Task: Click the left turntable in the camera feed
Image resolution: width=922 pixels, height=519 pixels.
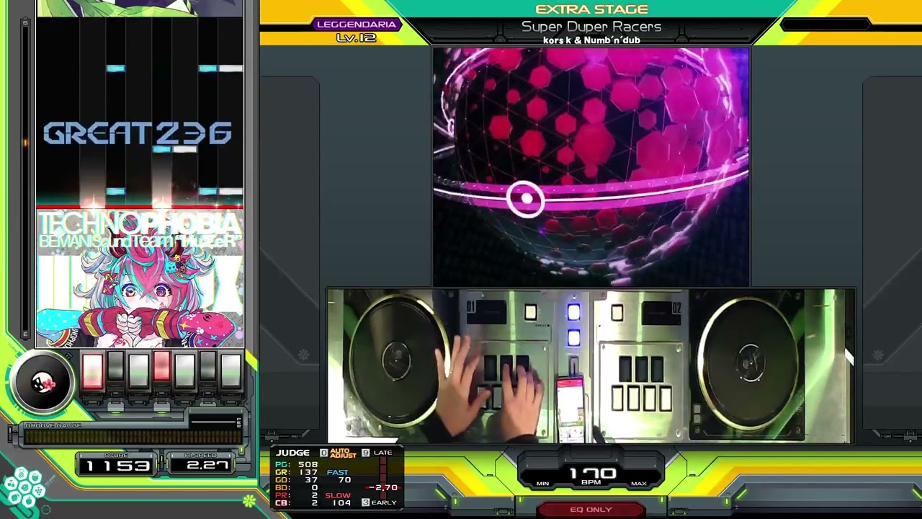Action: pos(396,360)
